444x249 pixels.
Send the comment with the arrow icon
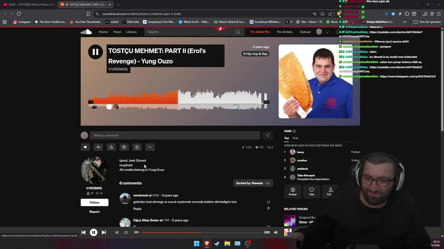click(267, 136)
